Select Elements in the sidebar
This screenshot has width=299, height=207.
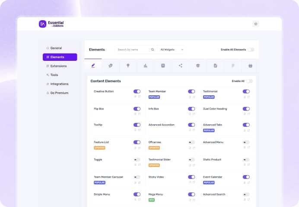(x=60, y=57)
